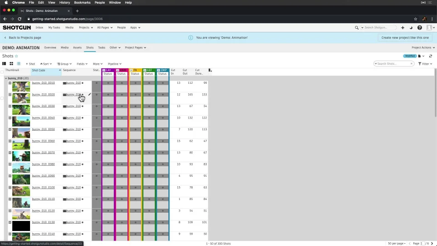Click the Chrome bookmark star icon
Screen dimensions: 437x246
416,19
